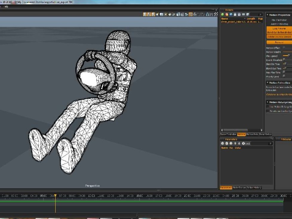Click the minus circle icon in Parameters
Screen dimensions: 292x219
[x=227, y=143]
